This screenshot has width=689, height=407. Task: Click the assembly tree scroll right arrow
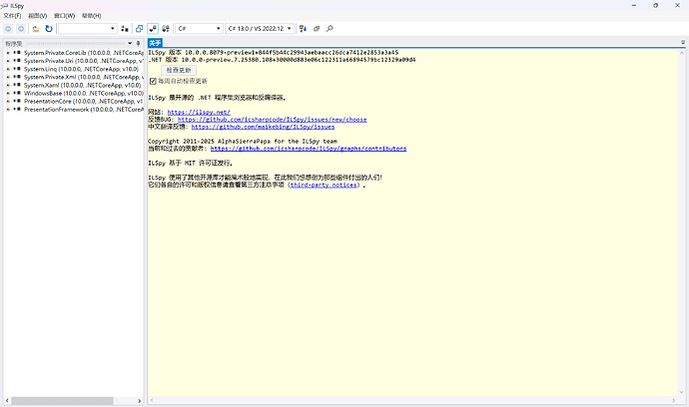(139, 401)
